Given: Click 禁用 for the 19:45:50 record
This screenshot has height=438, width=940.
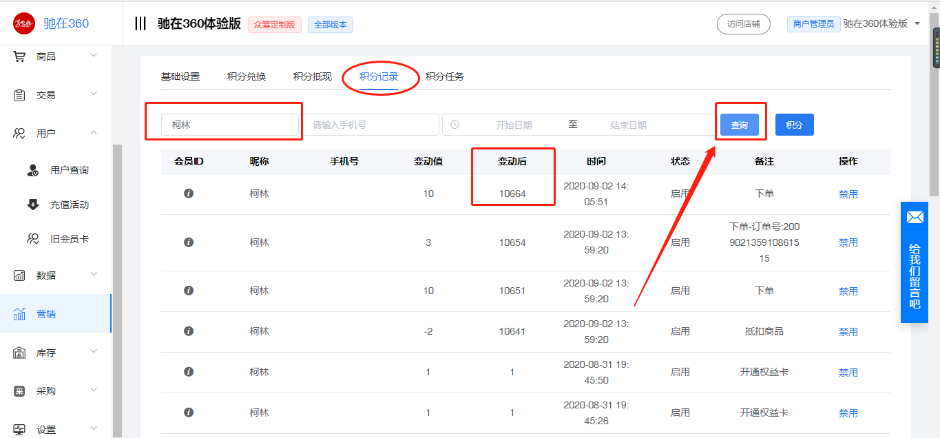Looking at the screenshot, I should click(x=848, y=373).
